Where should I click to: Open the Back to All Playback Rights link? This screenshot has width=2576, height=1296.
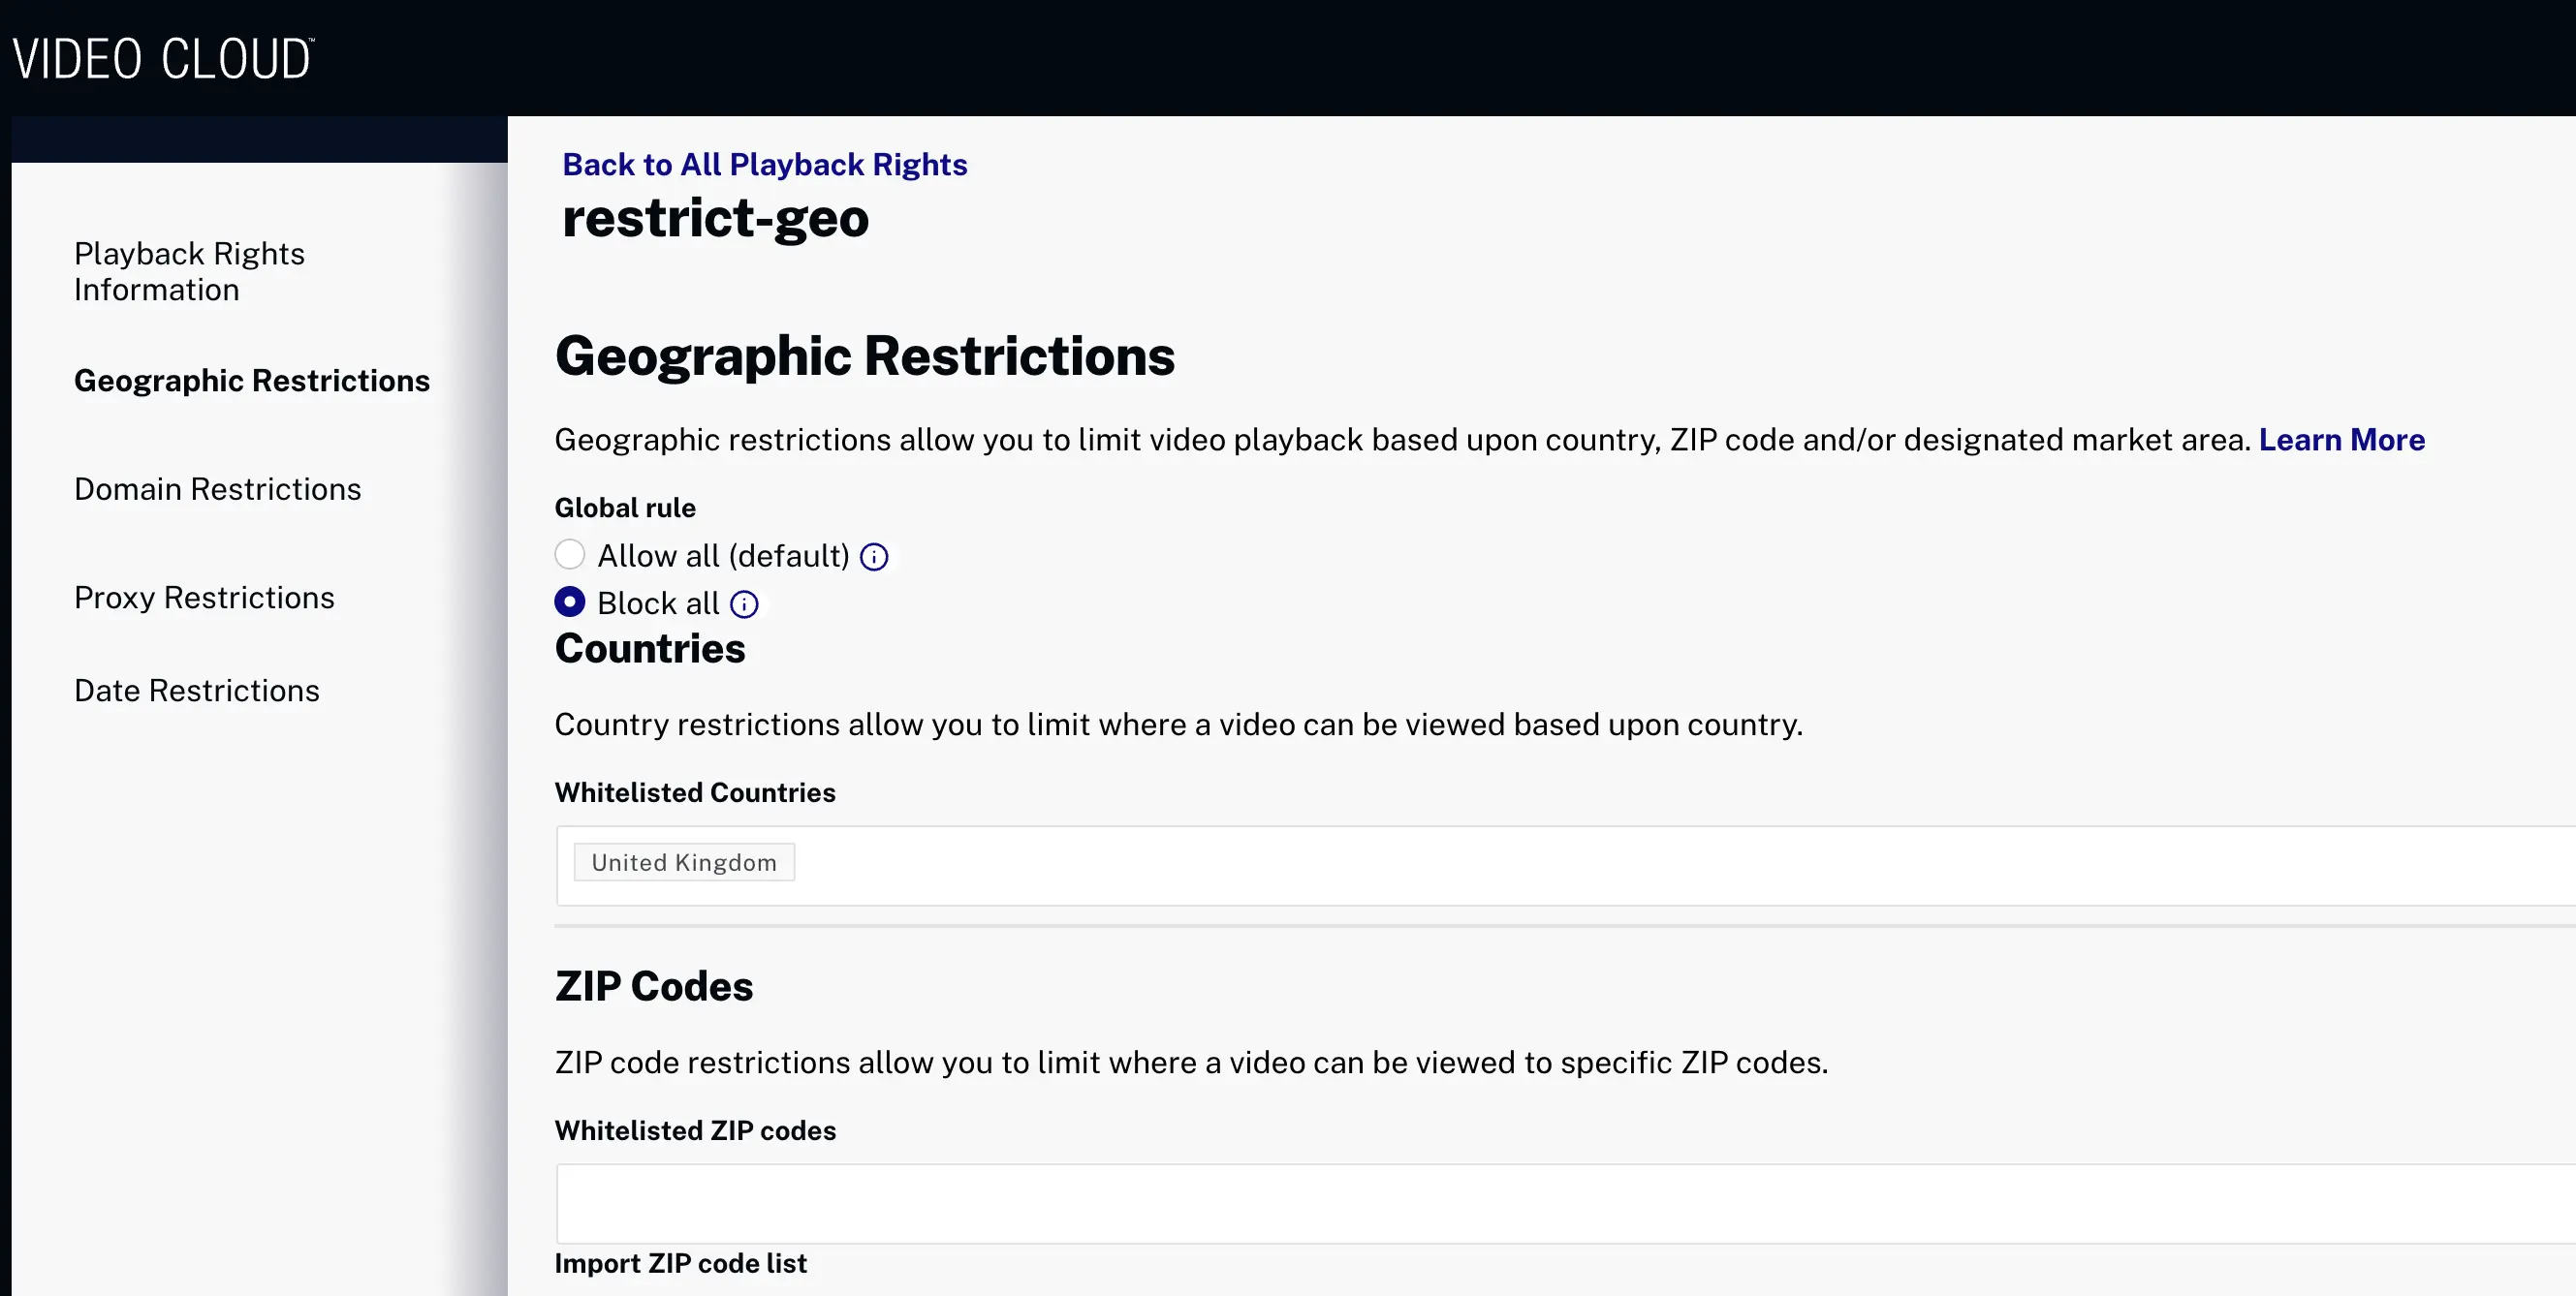(765, 164)
